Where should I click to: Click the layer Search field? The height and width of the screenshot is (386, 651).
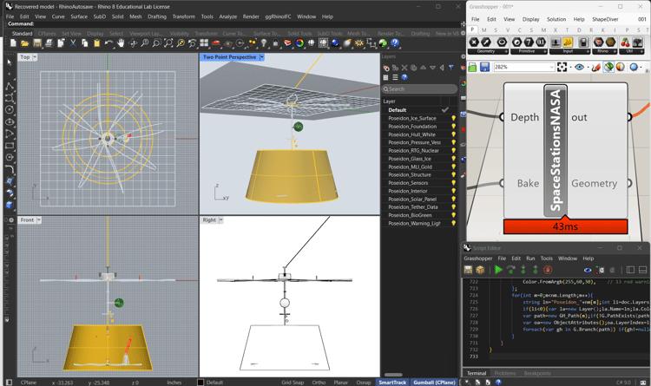[420, 88]
